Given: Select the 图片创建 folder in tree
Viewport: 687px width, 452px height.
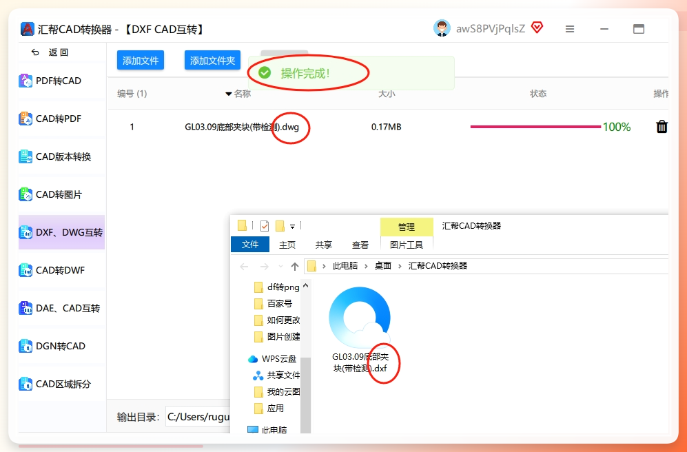Looking at the screenshot, I should click(277, 337).
